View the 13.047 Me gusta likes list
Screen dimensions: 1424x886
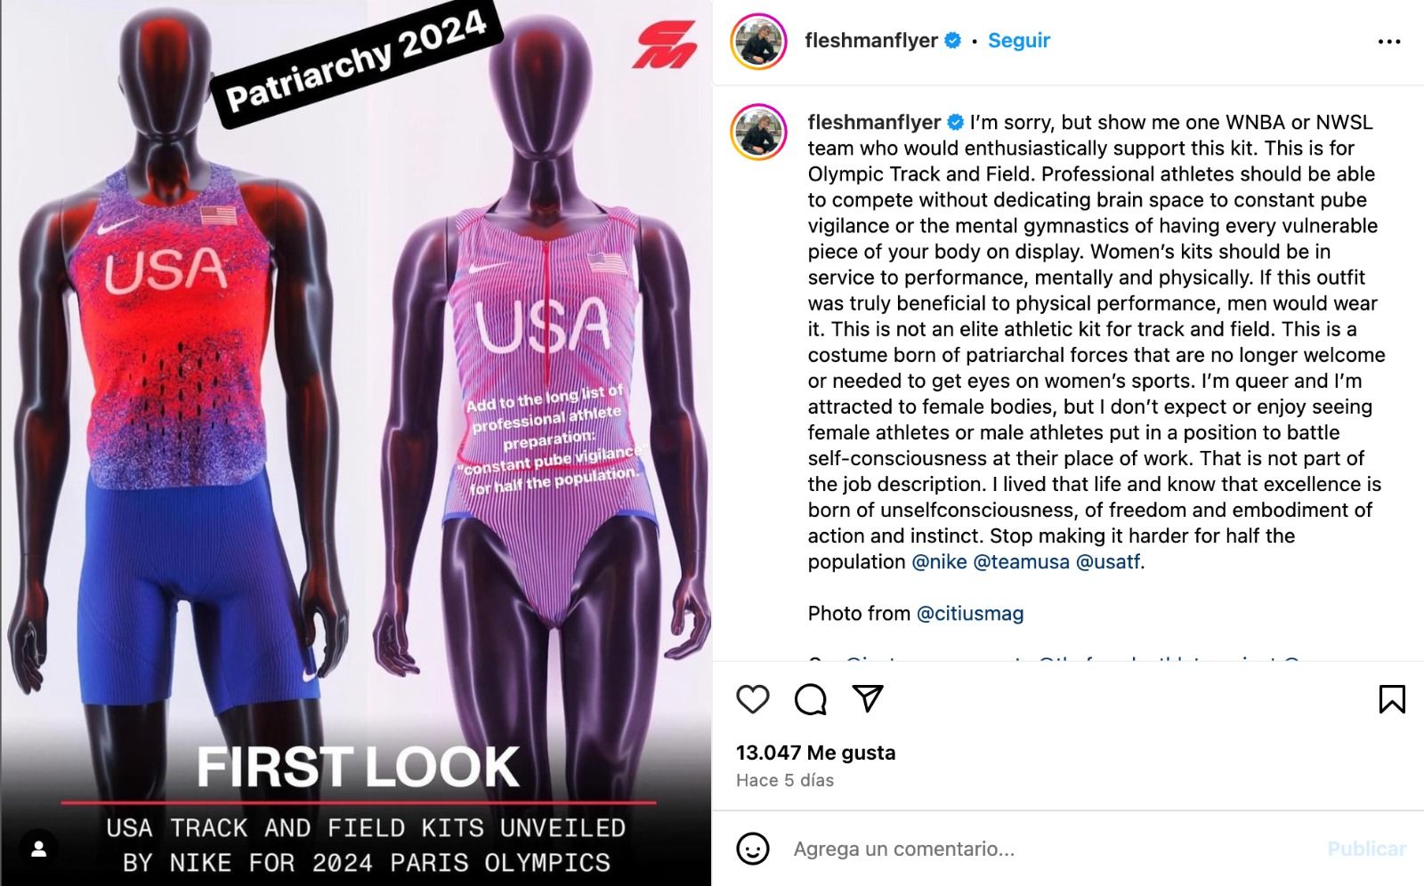point(815,753)
